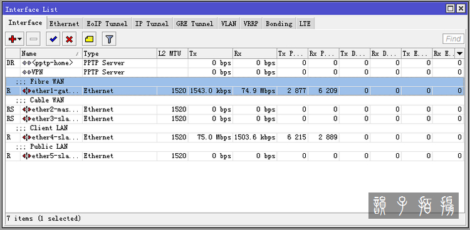Click the <pptp-home> tunnel icon
The height and width of the screenshot is (230, 470).
[x=26, y=62]
